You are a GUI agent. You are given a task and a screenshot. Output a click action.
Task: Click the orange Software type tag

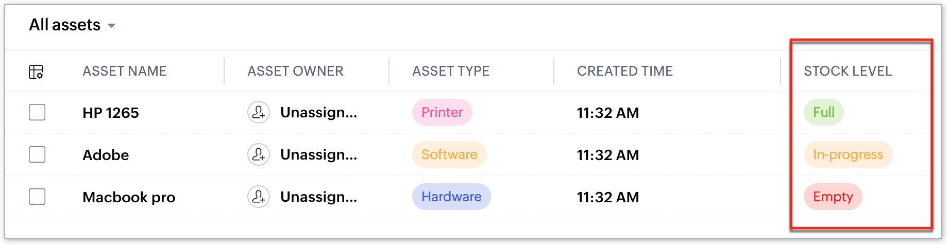tap(449, 154)
